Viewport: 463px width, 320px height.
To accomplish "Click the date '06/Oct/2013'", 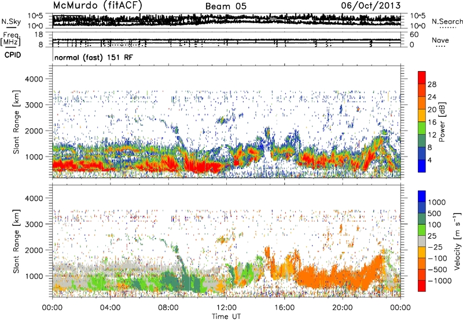I will click(371, 6).
